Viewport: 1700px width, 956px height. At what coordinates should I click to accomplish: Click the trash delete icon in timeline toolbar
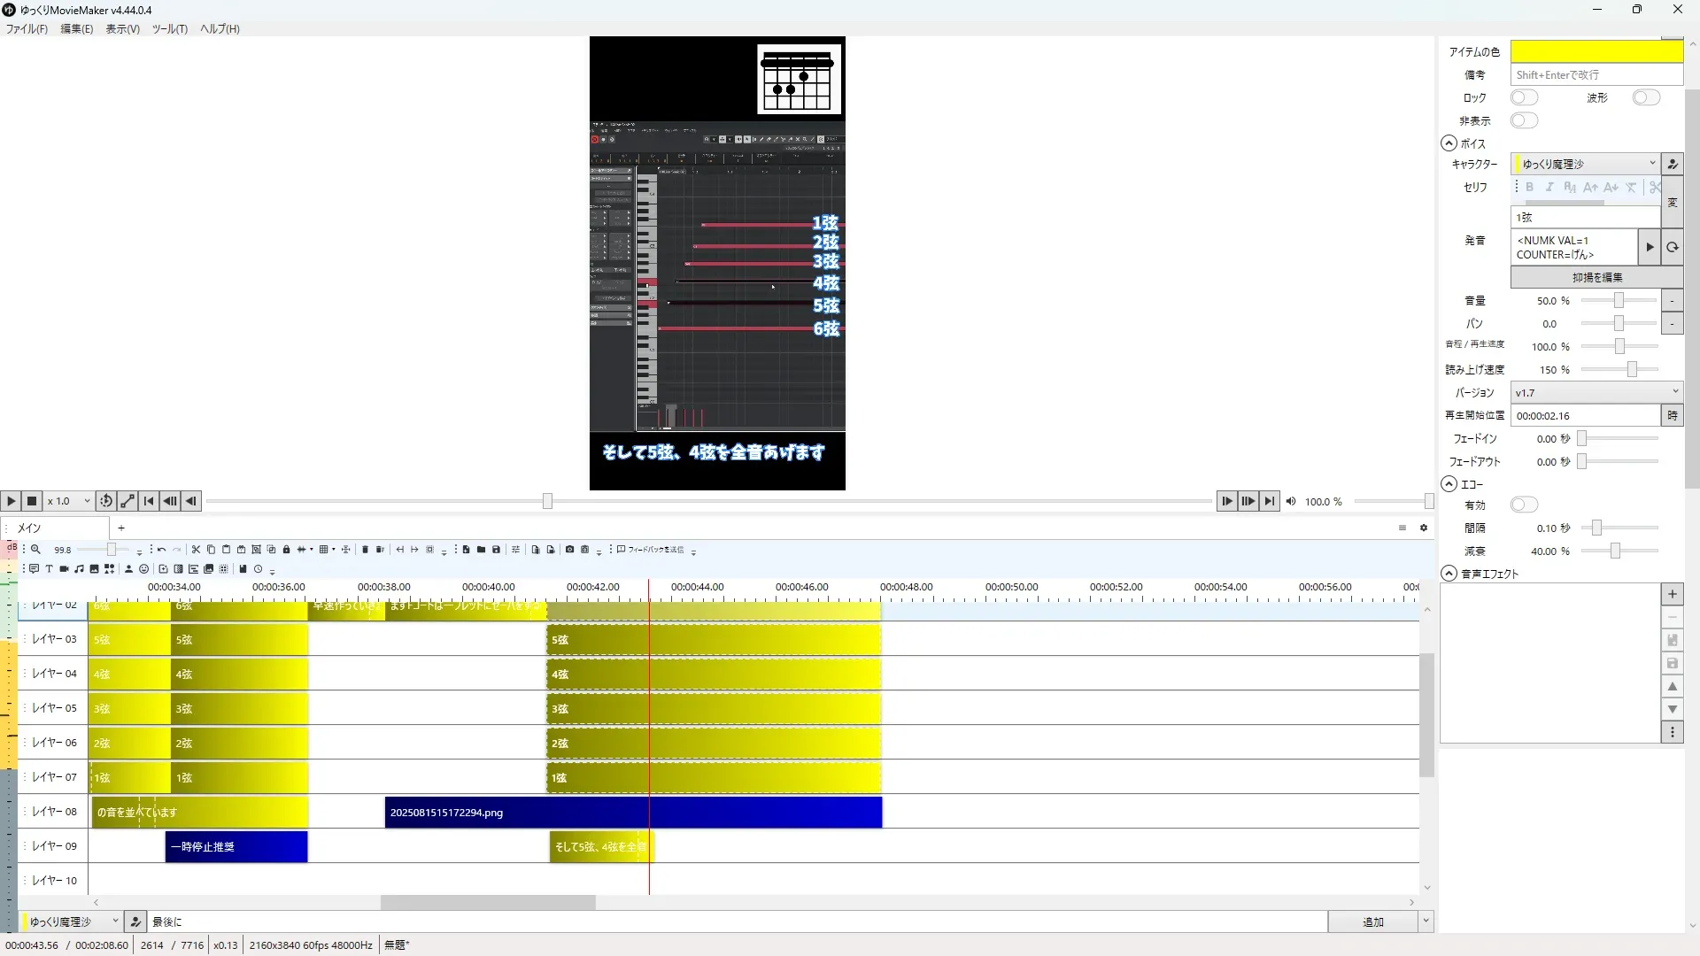[365, 550]
